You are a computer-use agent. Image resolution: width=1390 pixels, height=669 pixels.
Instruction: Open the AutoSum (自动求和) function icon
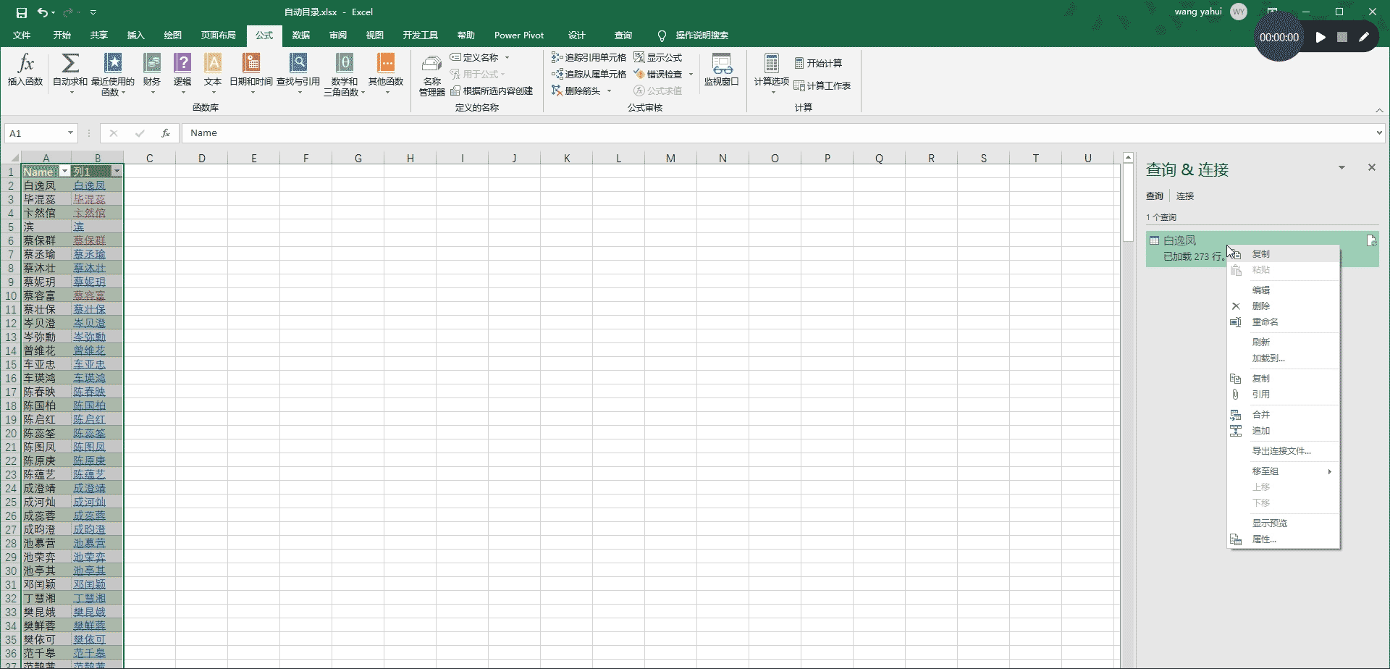pos(70,72)
